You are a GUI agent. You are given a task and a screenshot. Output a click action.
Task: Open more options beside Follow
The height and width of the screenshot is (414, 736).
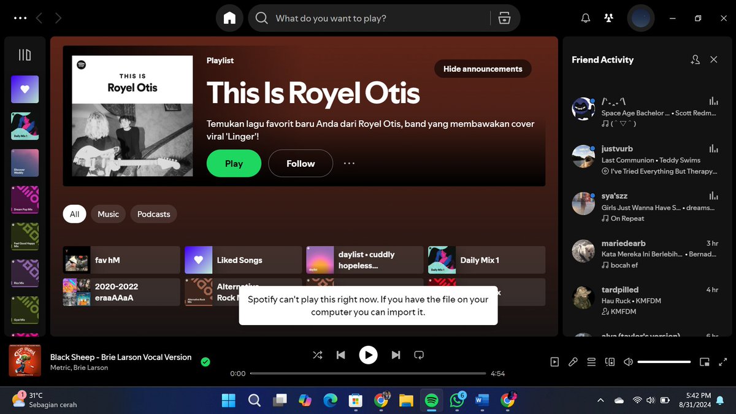(x=349, y=164)
